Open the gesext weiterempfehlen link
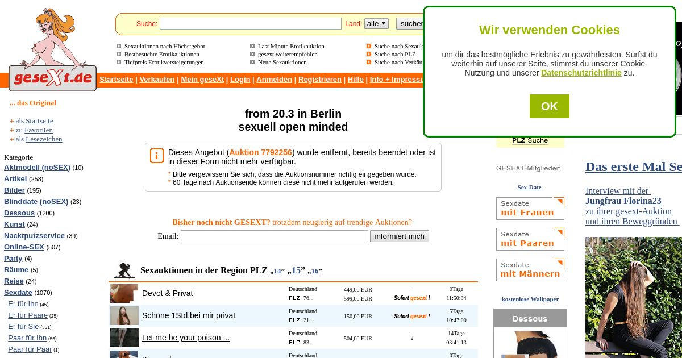Viewport: 682px width, 358px height. 288,54
